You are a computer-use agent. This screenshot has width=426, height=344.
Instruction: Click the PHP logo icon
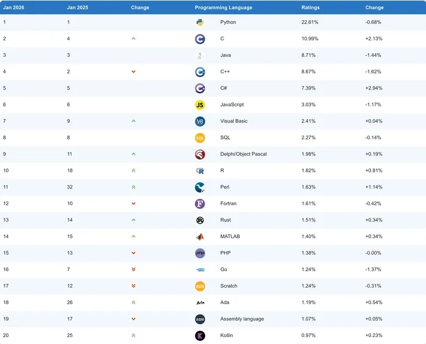(x=200, y=253)
